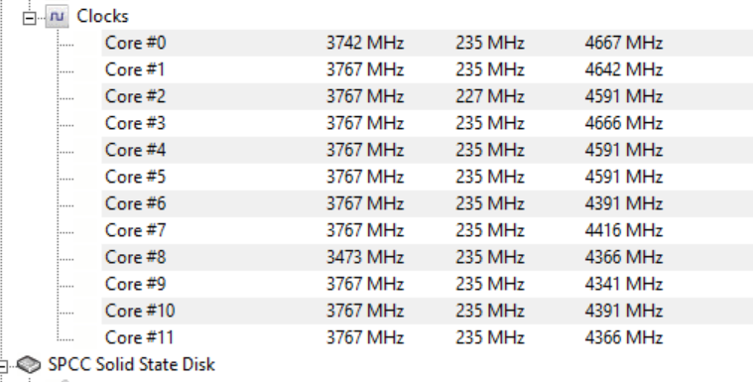
Task: Expand the SPCC Solid State Disk node
Action: click(2, 366)
